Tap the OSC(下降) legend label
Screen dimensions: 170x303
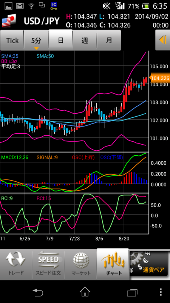pos(111,158)
